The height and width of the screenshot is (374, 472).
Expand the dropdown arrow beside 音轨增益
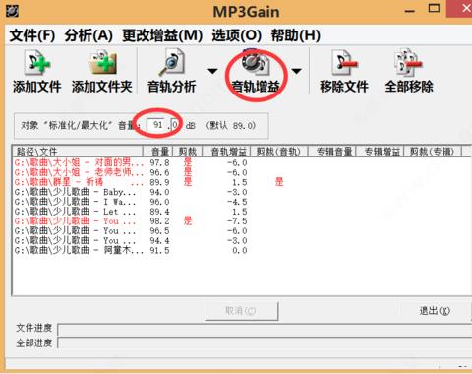pyautogui.click(x=296, y=71)
